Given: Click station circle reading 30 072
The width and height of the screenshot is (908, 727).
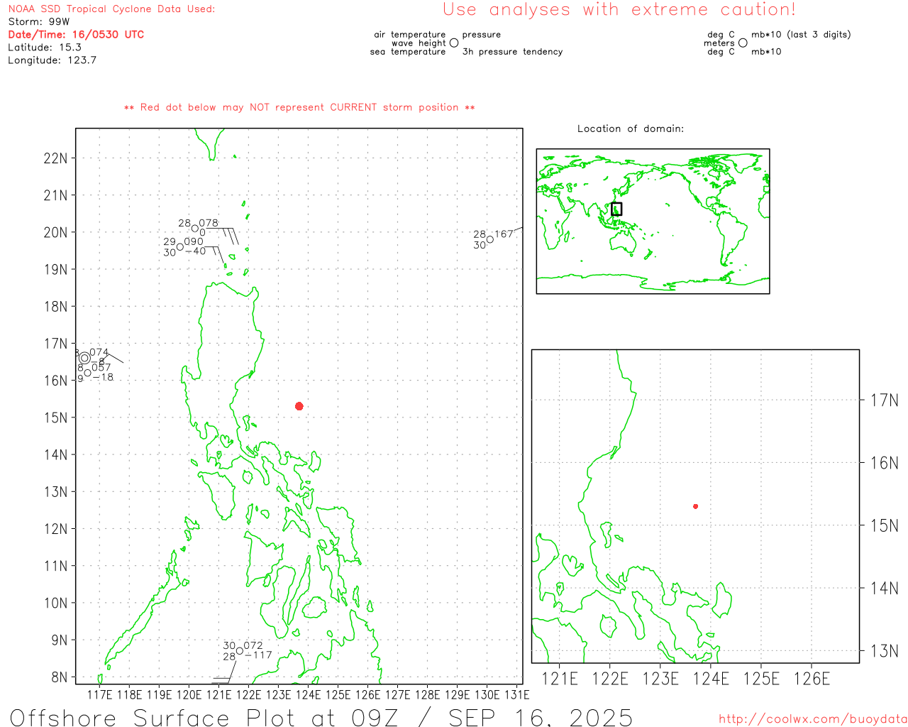Looking at the screenshot, I should [240, 650].
